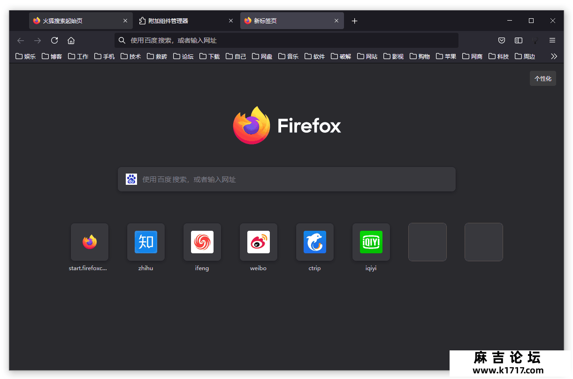This screenshot has width=573, height=379.
Task: Click the empty shortcut tile next to iqiyi
Action: click(x=428, y=242)
